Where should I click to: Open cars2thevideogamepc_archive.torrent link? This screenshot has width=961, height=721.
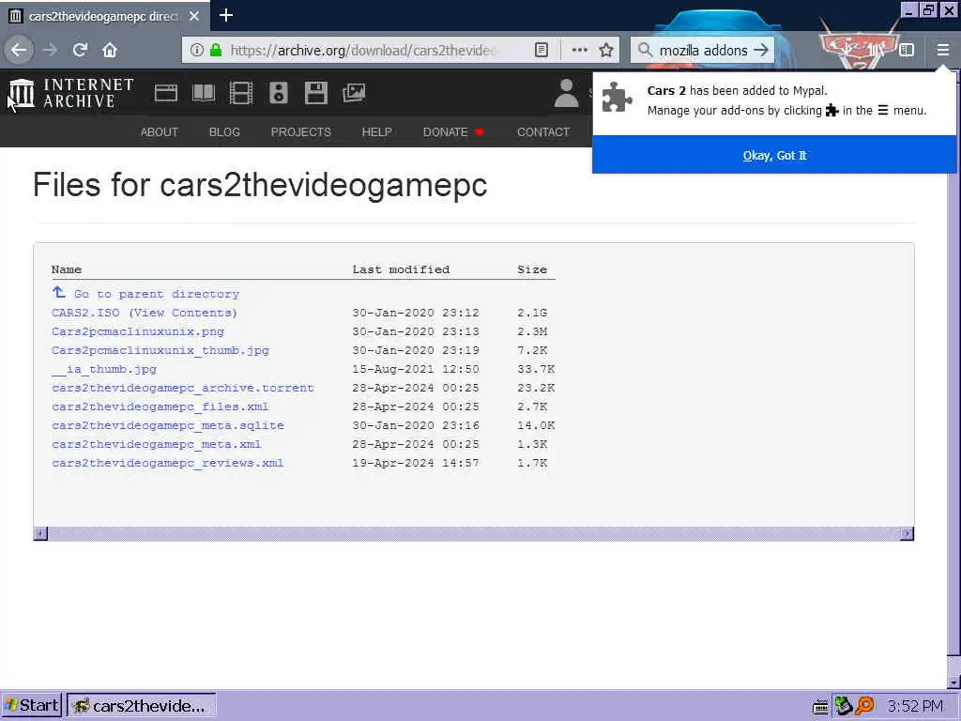click(x=183, y=388)
